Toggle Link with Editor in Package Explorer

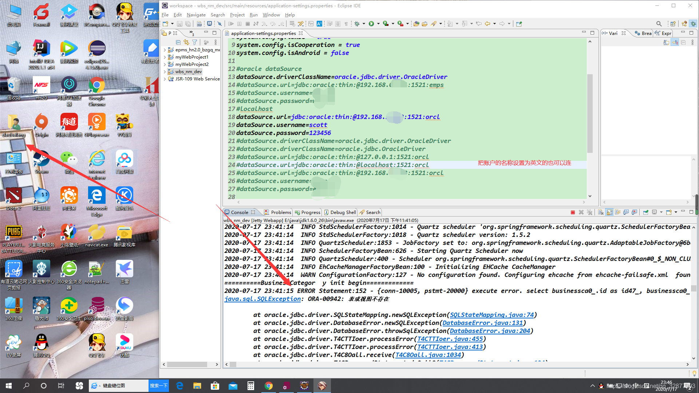[x=186, y=42]
